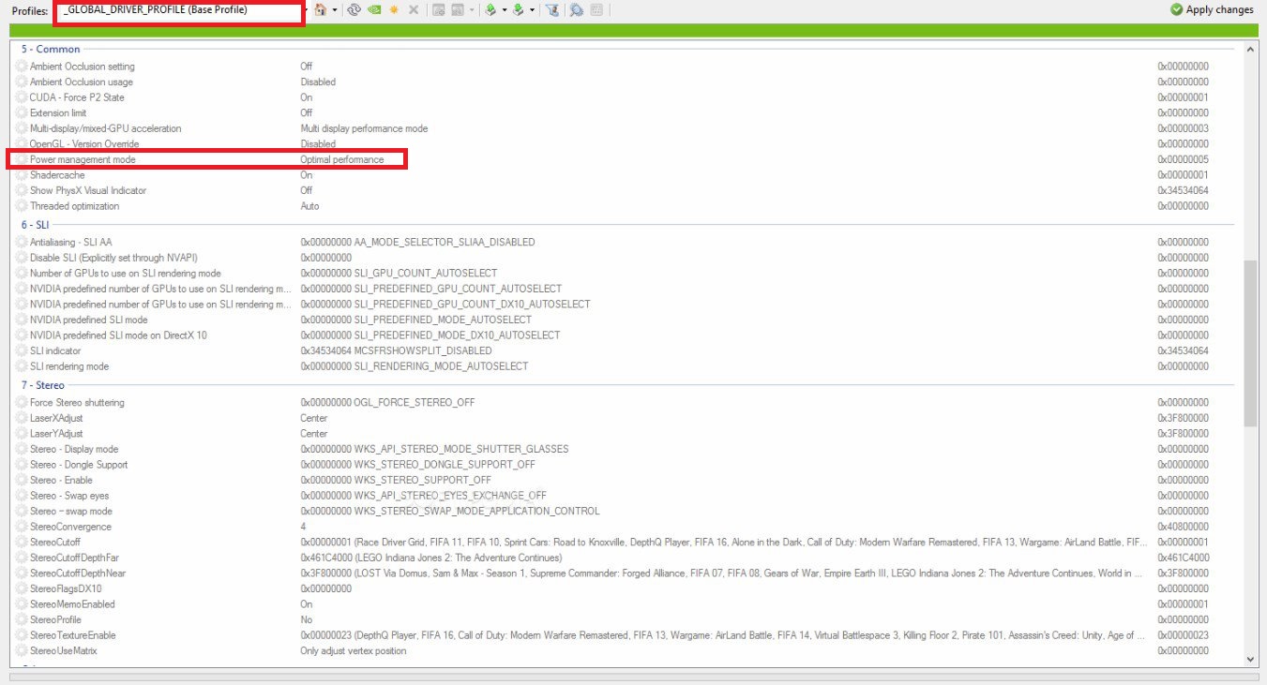Viewport: 1267px width, 685px height.
Task: Click hex value 0x40800000 in StereoConvergence row
Action: tap(1183, 527)
